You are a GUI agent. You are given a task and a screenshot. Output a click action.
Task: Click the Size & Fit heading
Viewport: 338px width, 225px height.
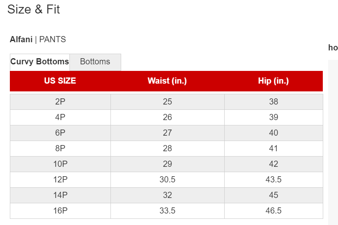(33, 9)
